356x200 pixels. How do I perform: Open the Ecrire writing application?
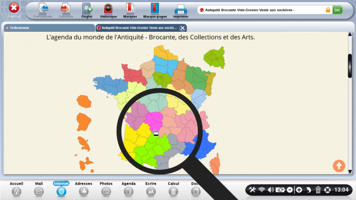click(151, 189)
